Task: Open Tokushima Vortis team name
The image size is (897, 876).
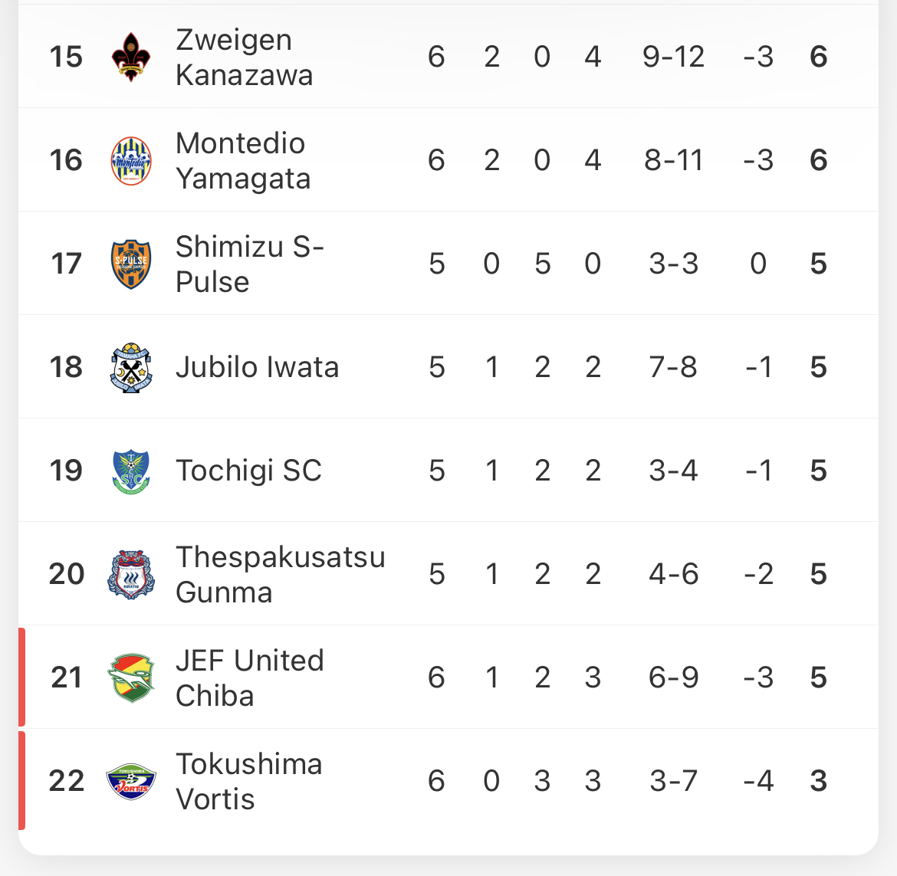Action: [x=249, y=781]
